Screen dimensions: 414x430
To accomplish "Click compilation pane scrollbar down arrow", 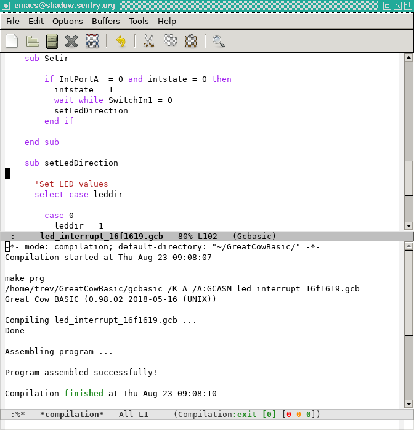I will click(409, 404).
